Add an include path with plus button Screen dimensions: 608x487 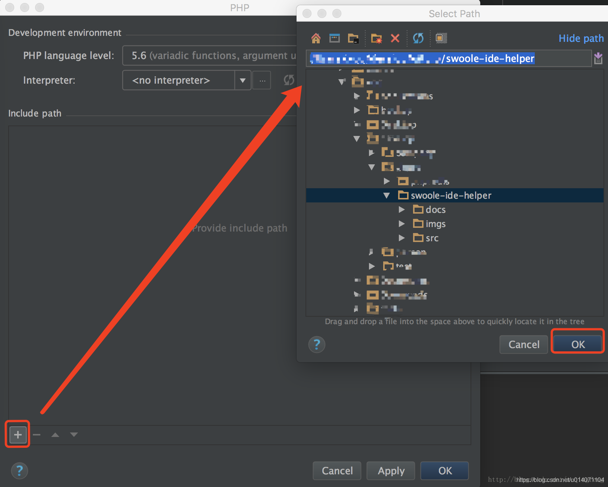coord(17,434)
